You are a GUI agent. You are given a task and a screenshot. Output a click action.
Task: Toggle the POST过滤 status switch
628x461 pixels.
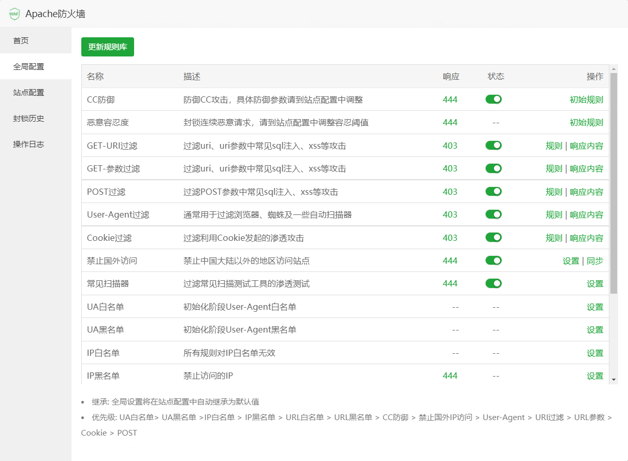(493, 192)
